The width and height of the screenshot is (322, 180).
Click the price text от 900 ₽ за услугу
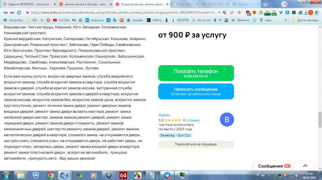coord(192,35)
